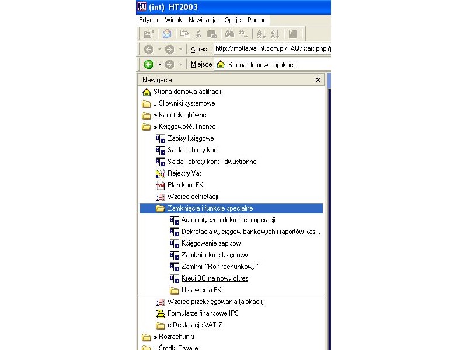This screenshot has width=467, height=350.
Task: Click the address URL input field
Action: click(272, 48)
